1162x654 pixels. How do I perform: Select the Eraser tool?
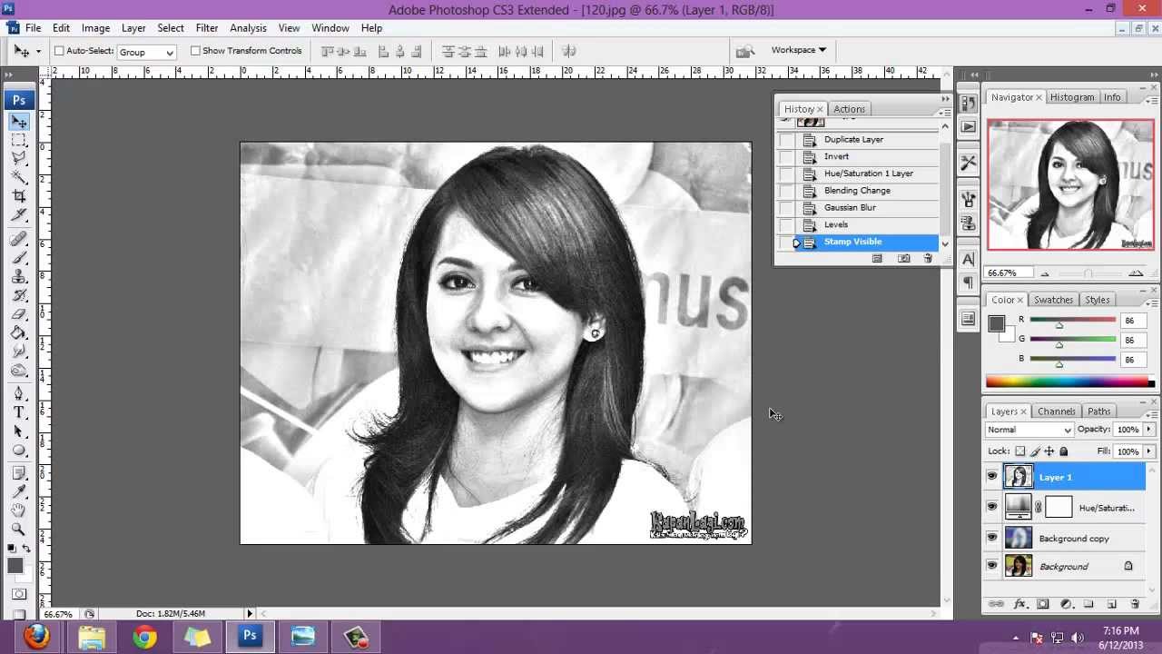coord(19,314)
